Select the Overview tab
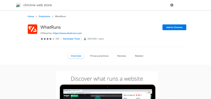This screenshot has height=99, width=211. (76, 56)
